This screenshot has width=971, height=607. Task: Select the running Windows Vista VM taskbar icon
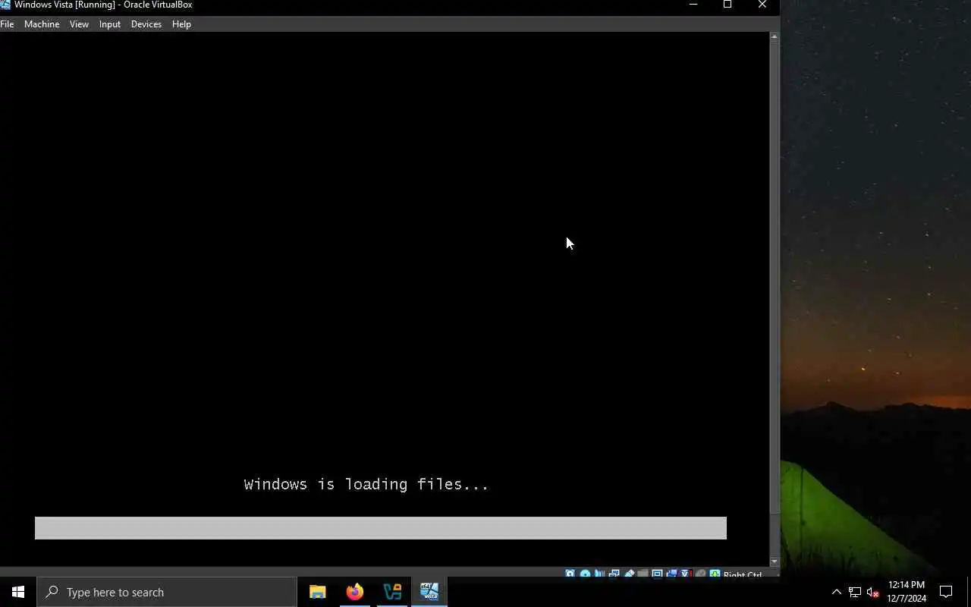[x=429, y=592]
